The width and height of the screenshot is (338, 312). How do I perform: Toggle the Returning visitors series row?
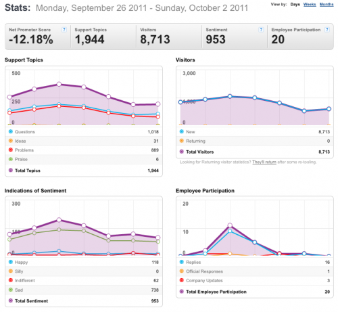coord(255,141)
